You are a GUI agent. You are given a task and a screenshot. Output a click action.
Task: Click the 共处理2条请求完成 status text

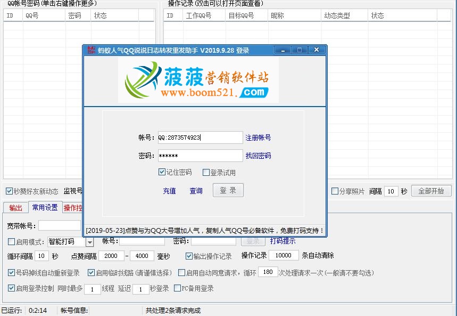click(x=173, y=311)
